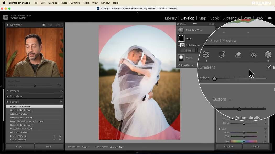Toggle the Masks panel eye icon
Viewport: 275px width, 154px height.
click(x=178, y=24)
